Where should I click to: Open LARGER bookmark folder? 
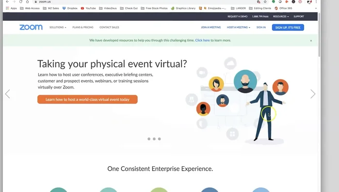[238, 8]
